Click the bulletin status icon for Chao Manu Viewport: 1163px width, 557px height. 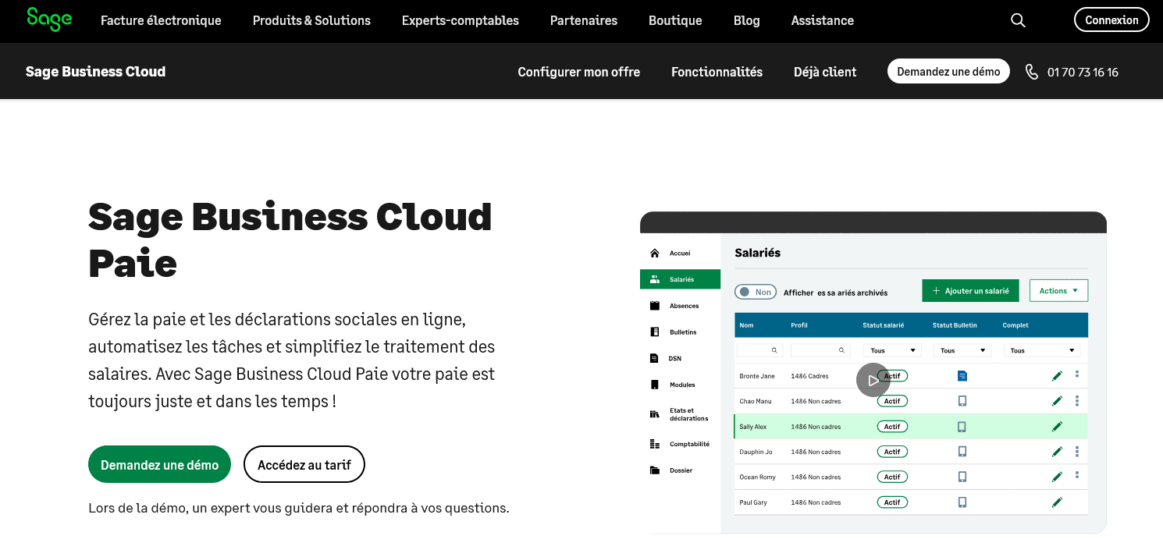(x=962, y=401)
